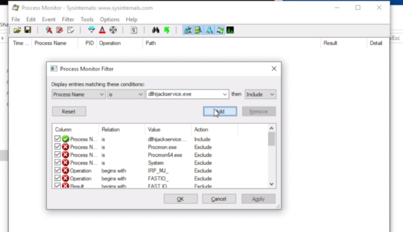
Task: Open the Options menu
Action: pyautogui.click(x=110, y=19)
